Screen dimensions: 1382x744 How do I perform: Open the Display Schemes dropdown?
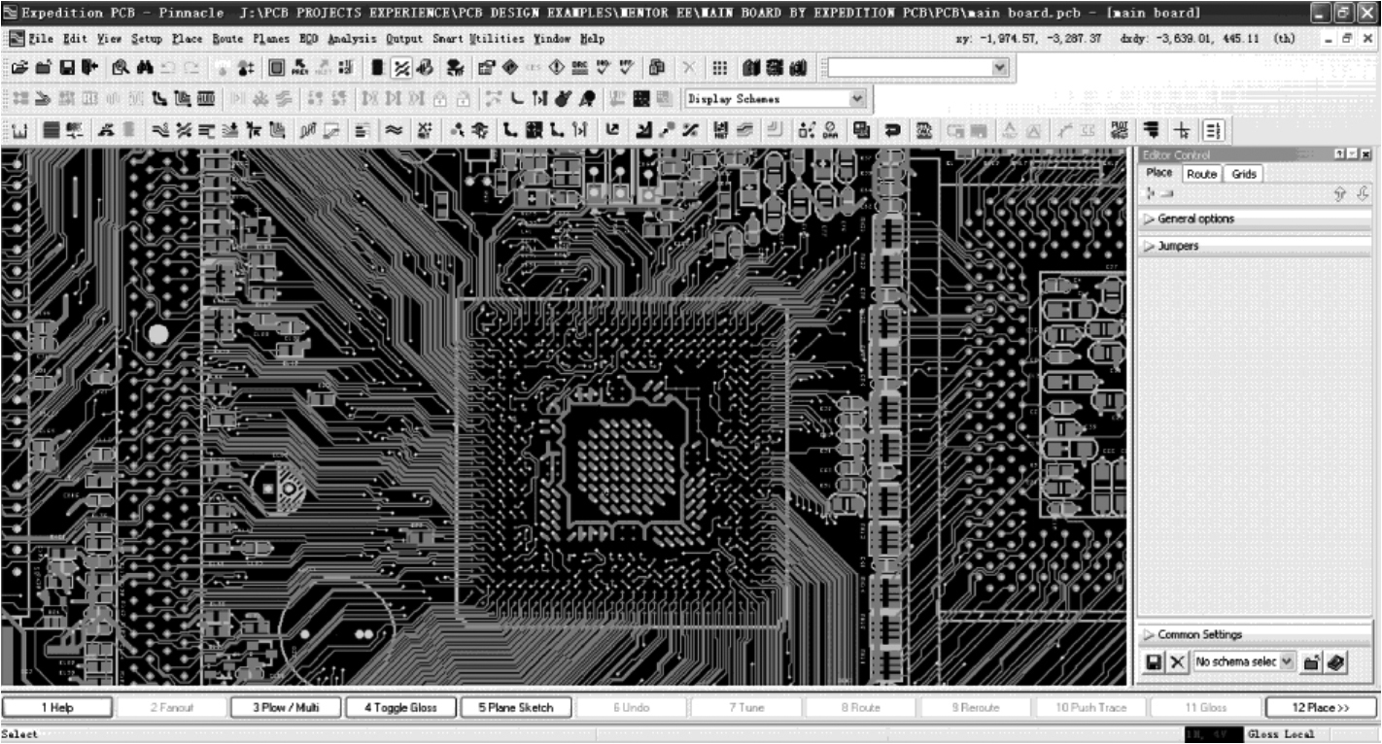(x=856, y=98)
